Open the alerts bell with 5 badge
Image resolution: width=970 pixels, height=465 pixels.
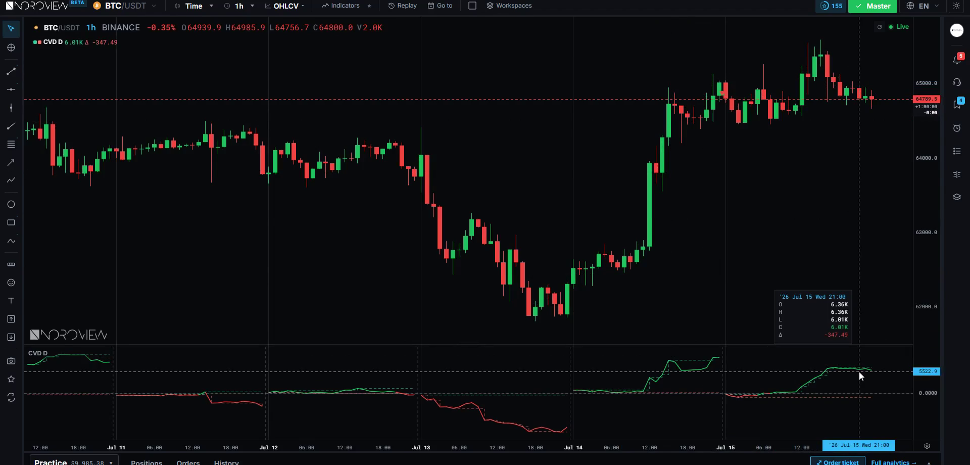[x=957, y=59]
